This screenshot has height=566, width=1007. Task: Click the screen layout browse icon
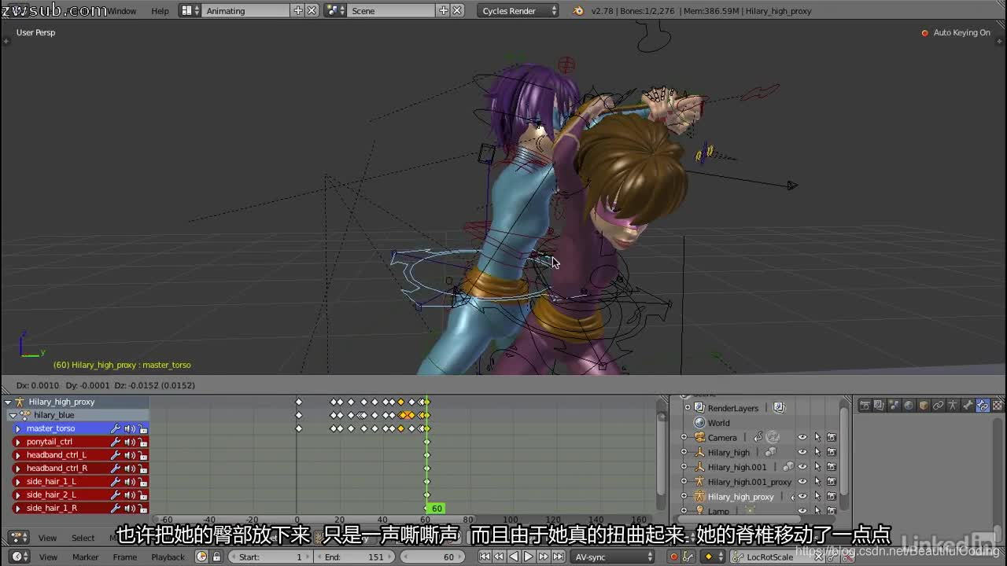[x=188, y=11]
